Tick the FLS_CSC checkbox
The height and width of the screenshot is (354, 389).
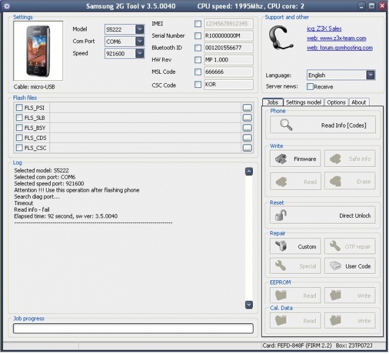click(x=19, y=148)
